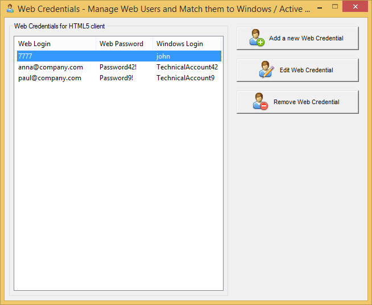372x305 pixels.
Task: Click the user-minus icon on Remove button
Action: (x=261, y=102)
